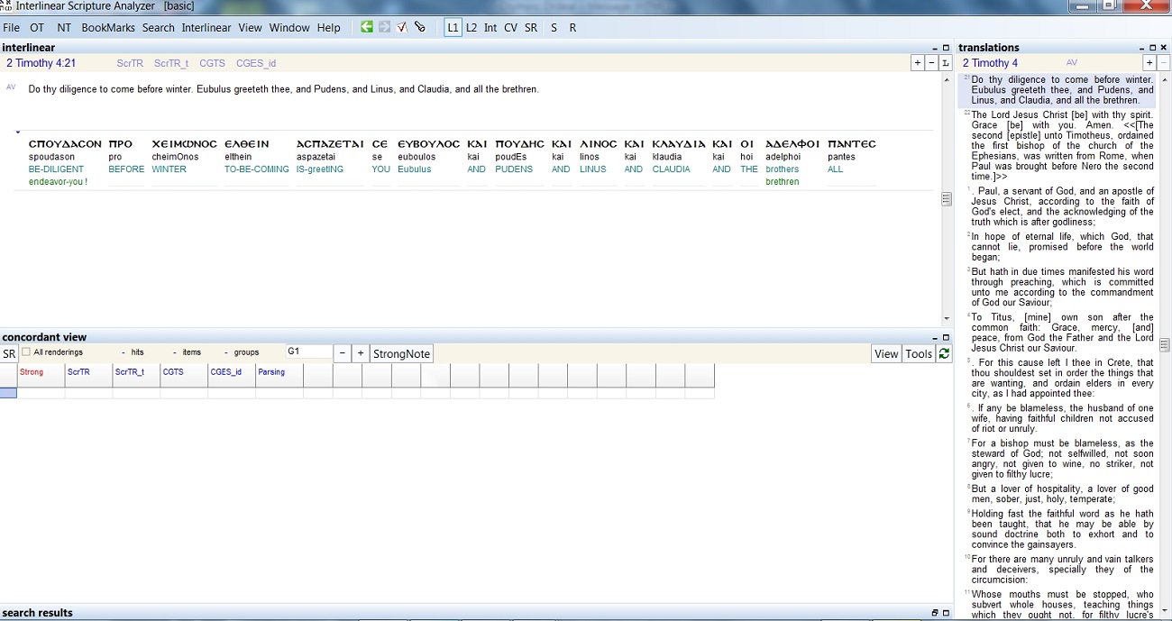This screenshot has width=1172, height=621.
Task: Click the grey forward arrow icon
Action: 385,27
